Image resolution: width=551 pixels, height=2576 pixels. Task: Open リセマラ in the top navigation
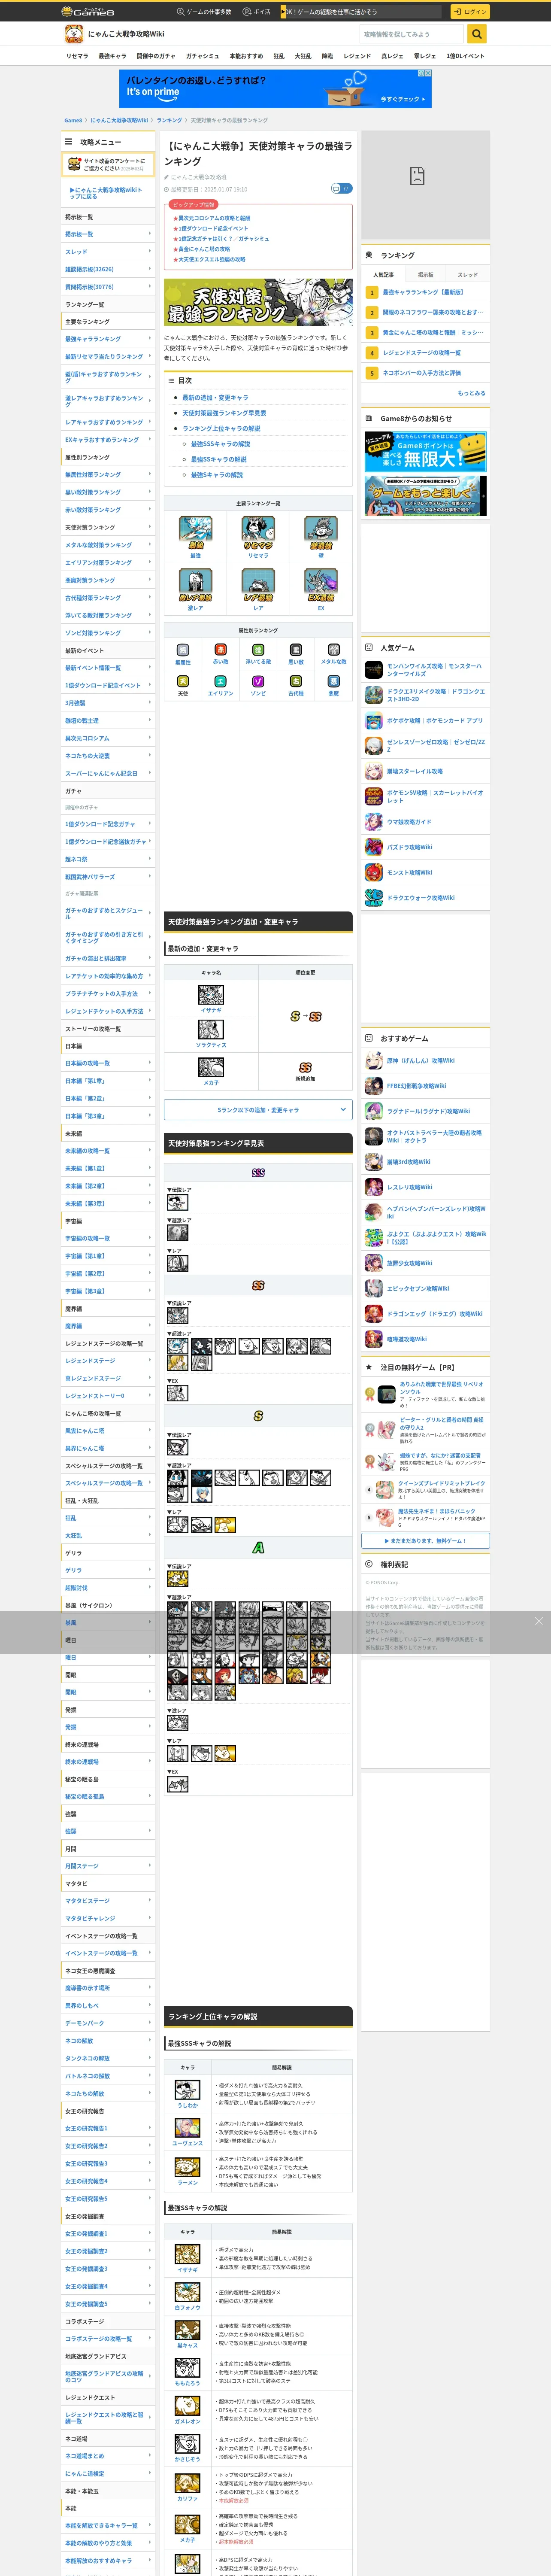pyautogui.click(x=77, y=56)
